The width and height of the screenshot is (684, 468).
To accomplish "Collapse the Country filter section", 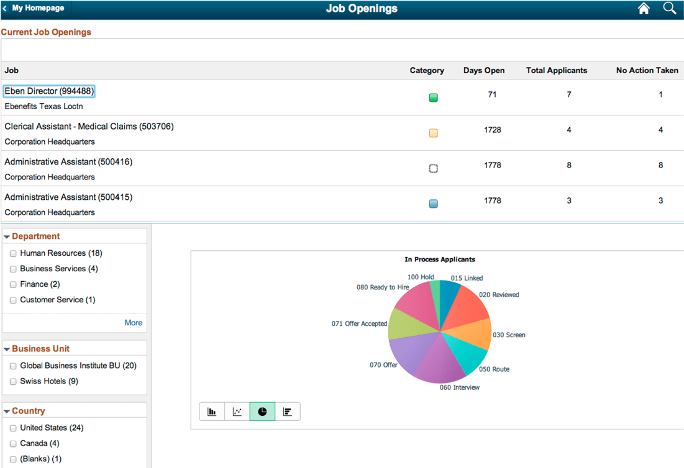I will pyautogui.click(x=7, y=410).
